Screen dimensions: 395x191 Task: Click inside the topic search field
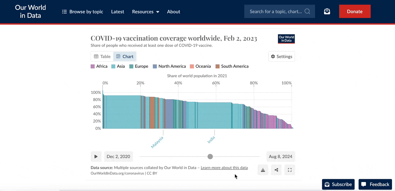pos(276,11)
